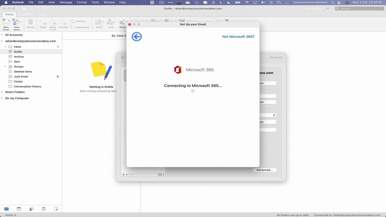Select the Organise ribbon tab
386x217 pixels.
(x=26, y=14)
